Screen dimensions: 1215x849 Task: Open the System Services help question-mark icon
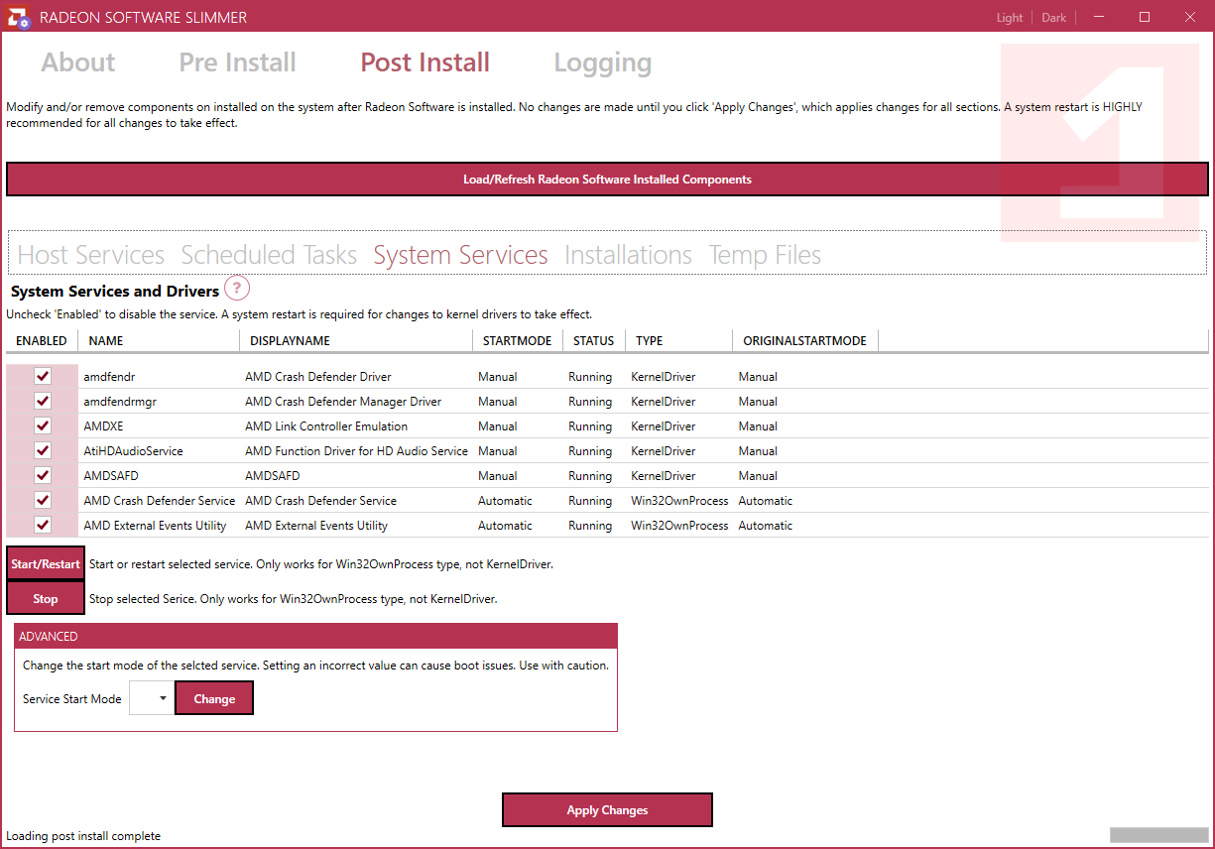coord(237,289)
